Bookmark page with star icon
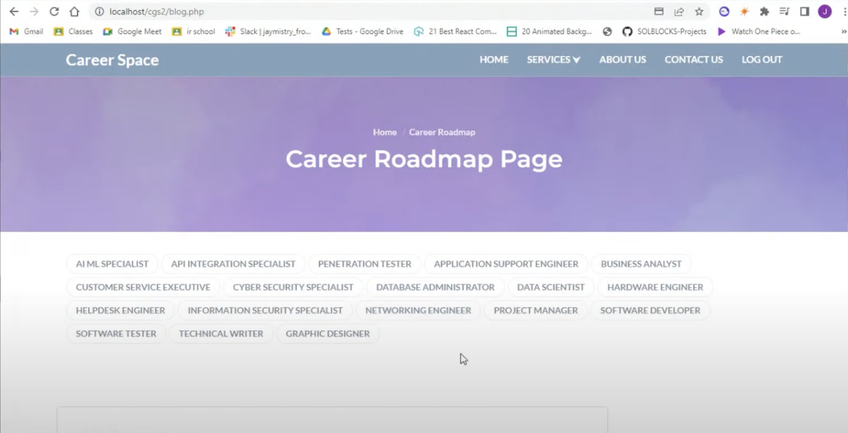The height and width of the screenshot is (433, 848). click(x=699, y=12)
